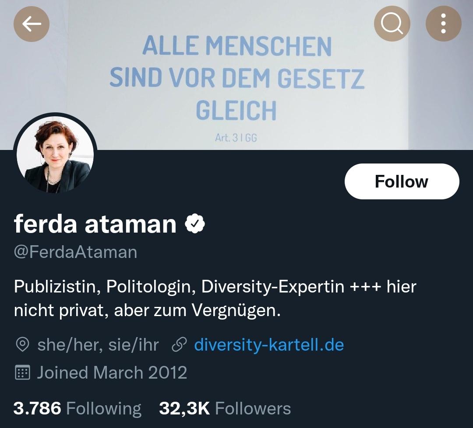The height and width of the screenshot is (428, 473).
Task: Tap the Joined March 2012 text
Action: pyautogui.click(x=112, y=372)
